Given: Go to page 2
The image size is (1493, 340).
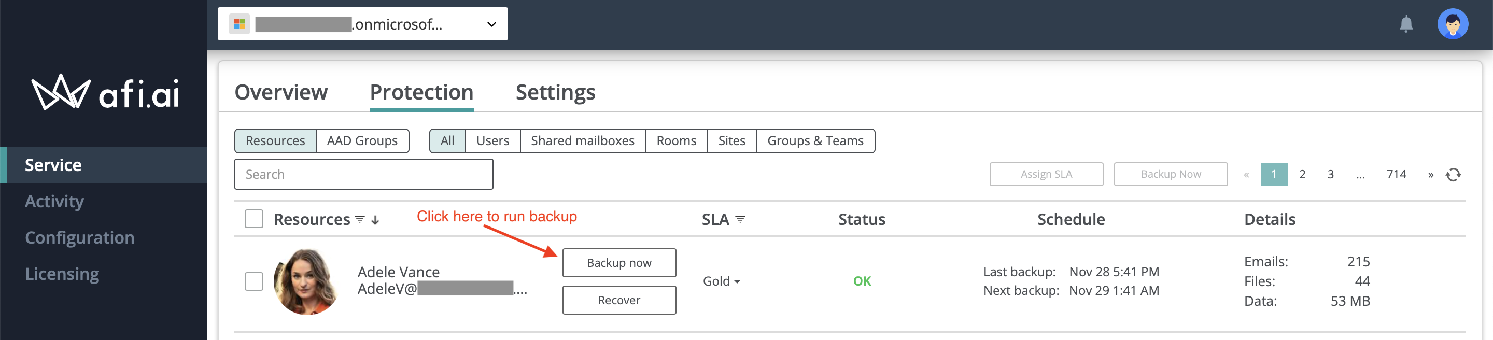Looking at the screenshot, I should 1302,174.
